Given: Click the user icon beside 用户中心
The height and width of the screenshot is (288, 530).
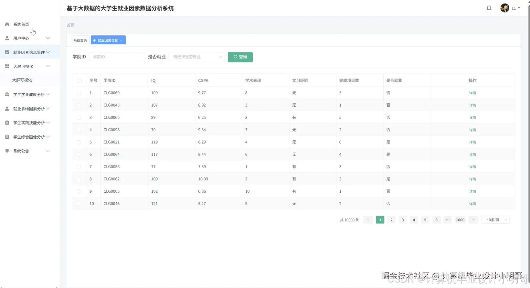Looking at the screenshot, I should (x=7, y=38).
